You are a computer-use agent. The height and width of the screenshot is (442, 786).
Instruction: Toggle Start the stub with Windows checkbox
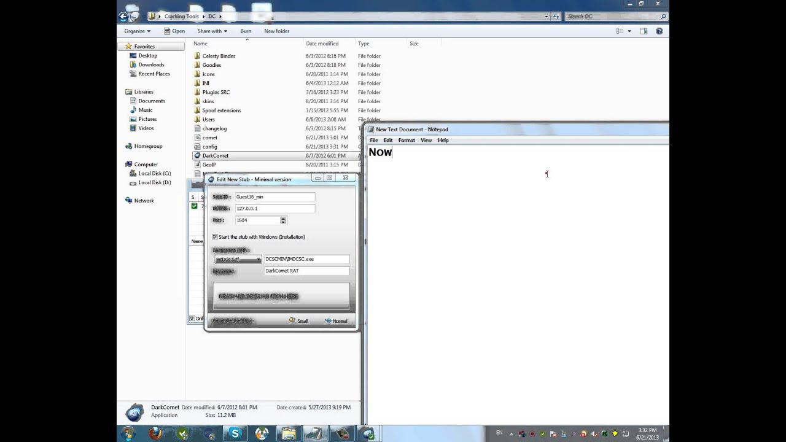[x=215, y=237]
